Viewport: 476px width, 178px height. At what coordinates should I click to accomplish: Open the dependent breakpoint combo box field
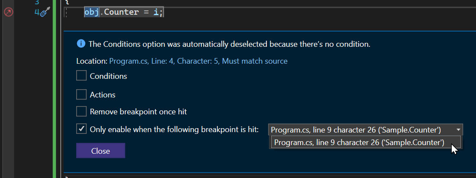[x=366, y=130]
